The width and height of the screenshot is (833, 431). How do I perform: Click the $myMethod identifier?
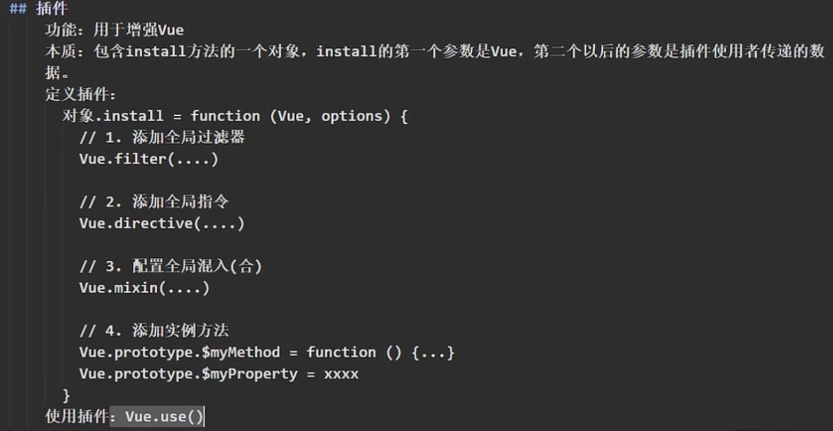point(240,353)
